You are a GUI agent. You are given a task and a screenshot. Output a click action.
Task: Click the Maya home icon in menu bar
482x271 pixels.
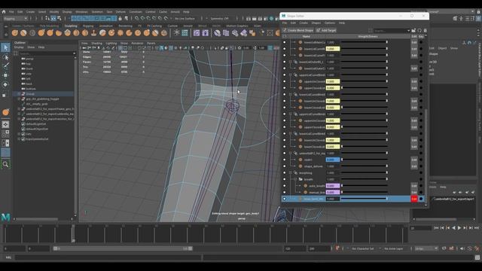4,12
